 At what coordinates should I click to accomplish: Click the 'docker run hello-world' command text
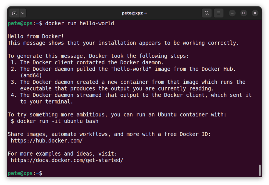[x=79, y=23]
